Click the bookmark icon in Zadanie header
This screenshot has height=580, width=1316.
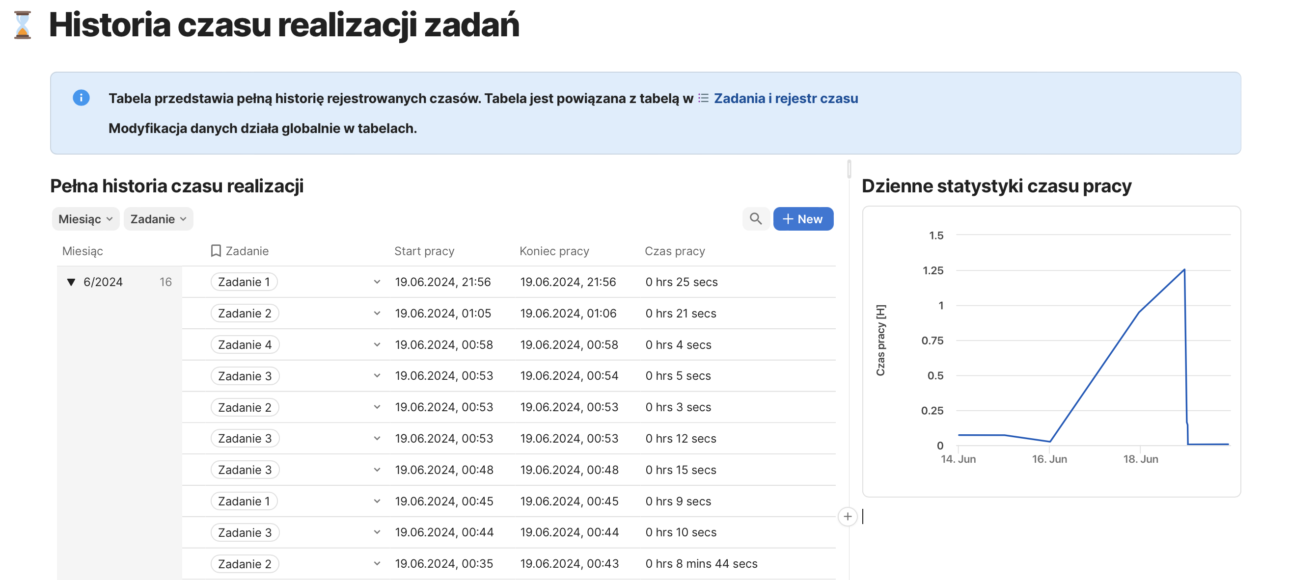(216, 251)
